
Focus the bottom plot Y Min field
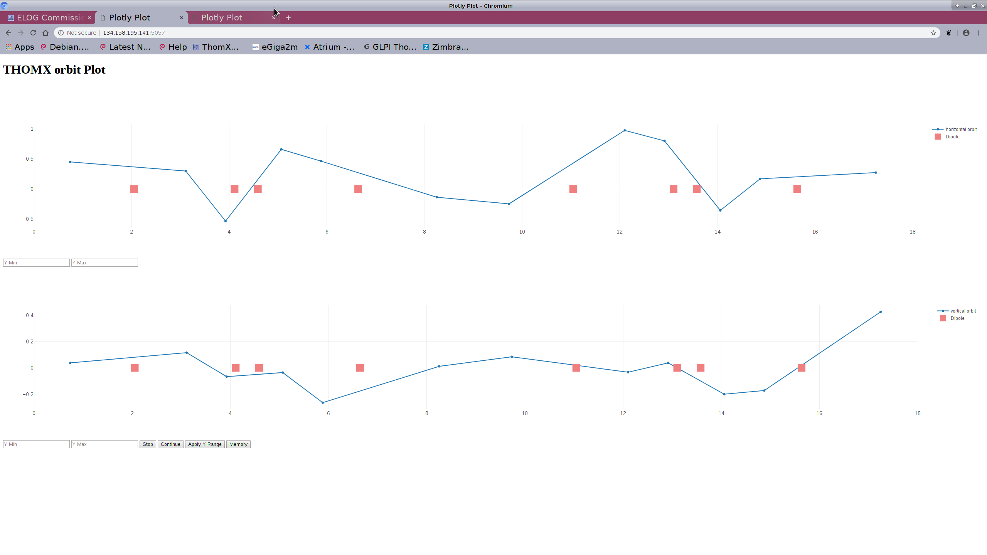(x=36, y=444)
